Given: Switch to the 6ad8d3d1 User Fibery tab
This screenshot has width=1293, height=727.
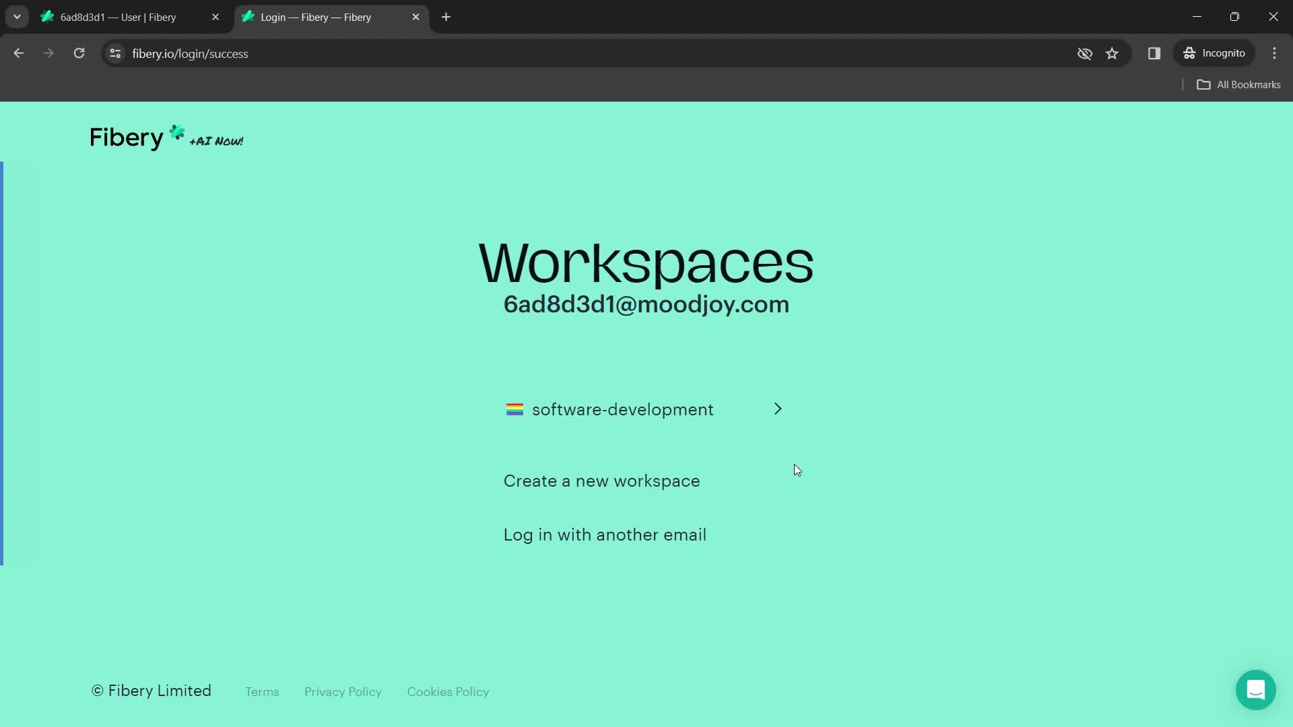Looking at the screenshot, I should (131, 18).
